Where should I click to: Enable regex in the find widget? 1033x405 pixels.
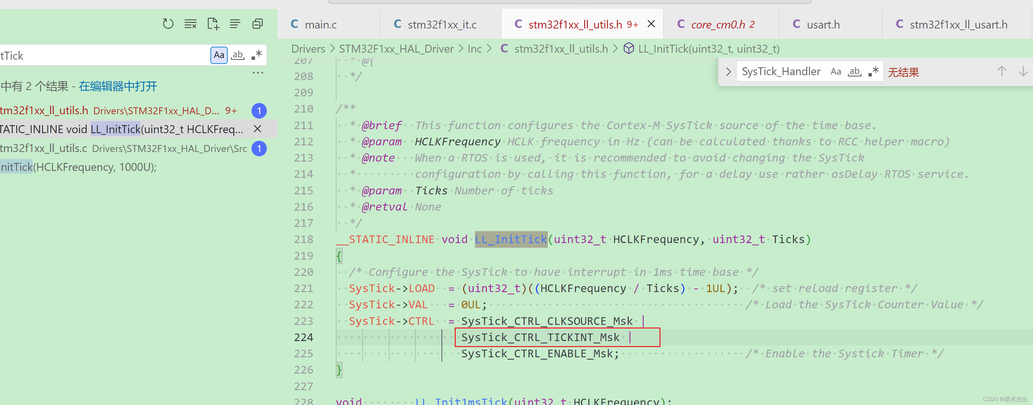873,72
